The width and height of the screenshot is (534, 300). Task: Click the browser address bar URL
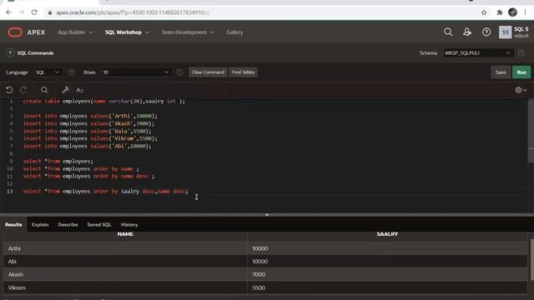point(133,12)
